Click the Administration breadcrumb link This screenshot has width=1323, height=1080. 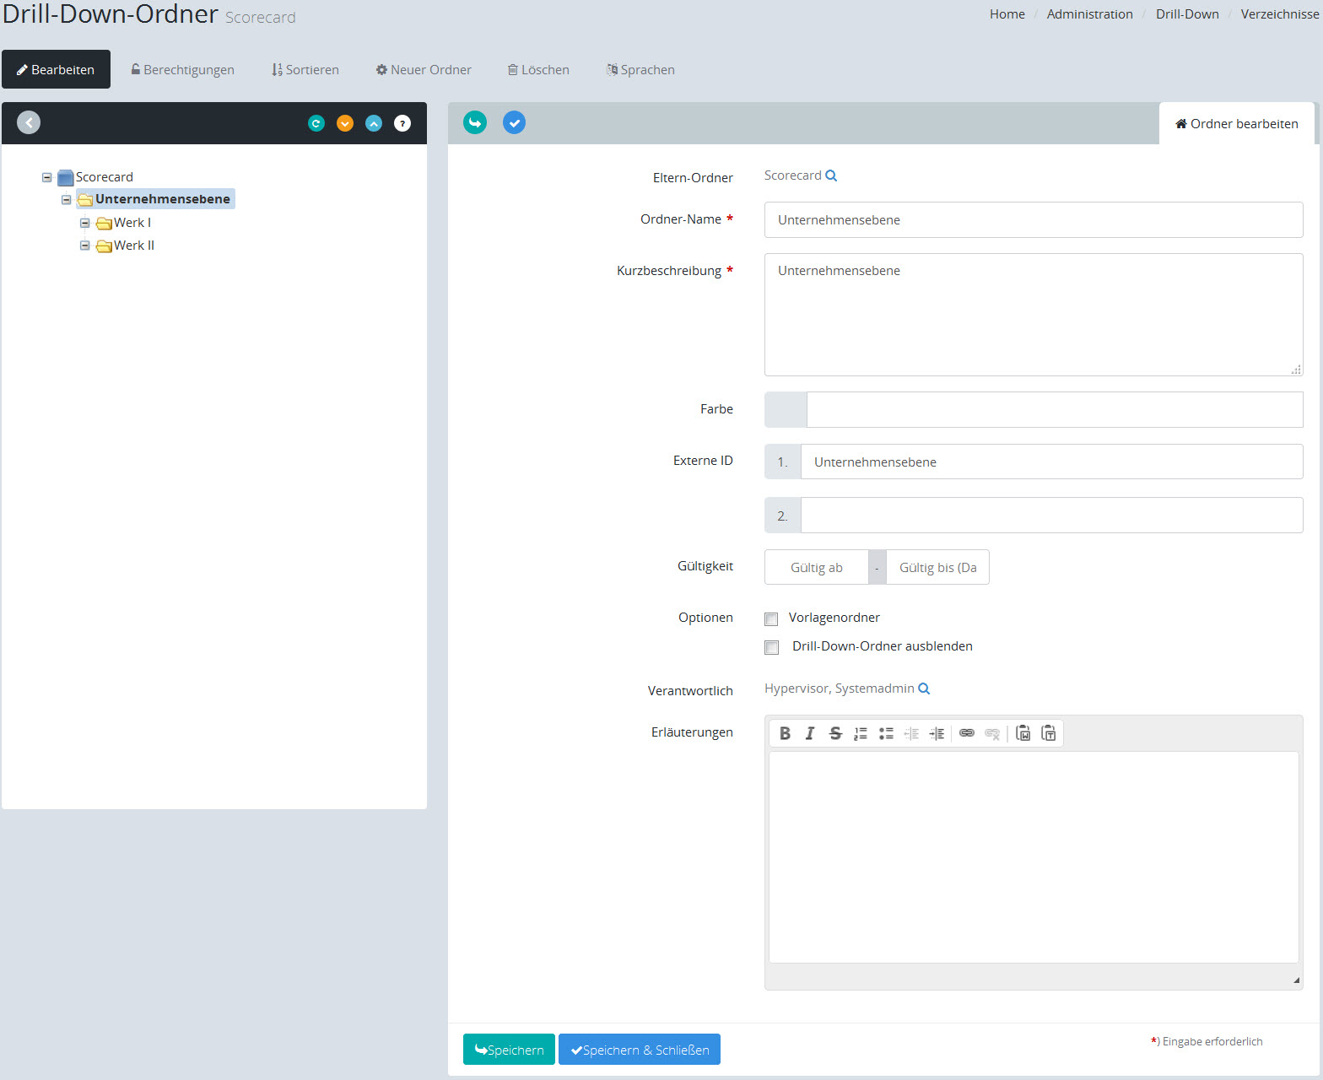1089,14
